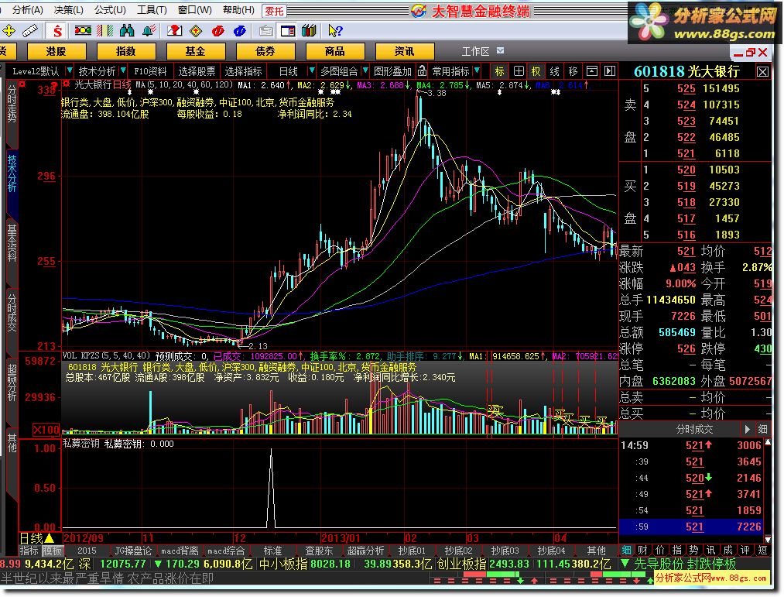Click the lock-like icon at the chart's top-left corner
The width and height of the screenshot is (784, 597).
click(x=22, y=84)
